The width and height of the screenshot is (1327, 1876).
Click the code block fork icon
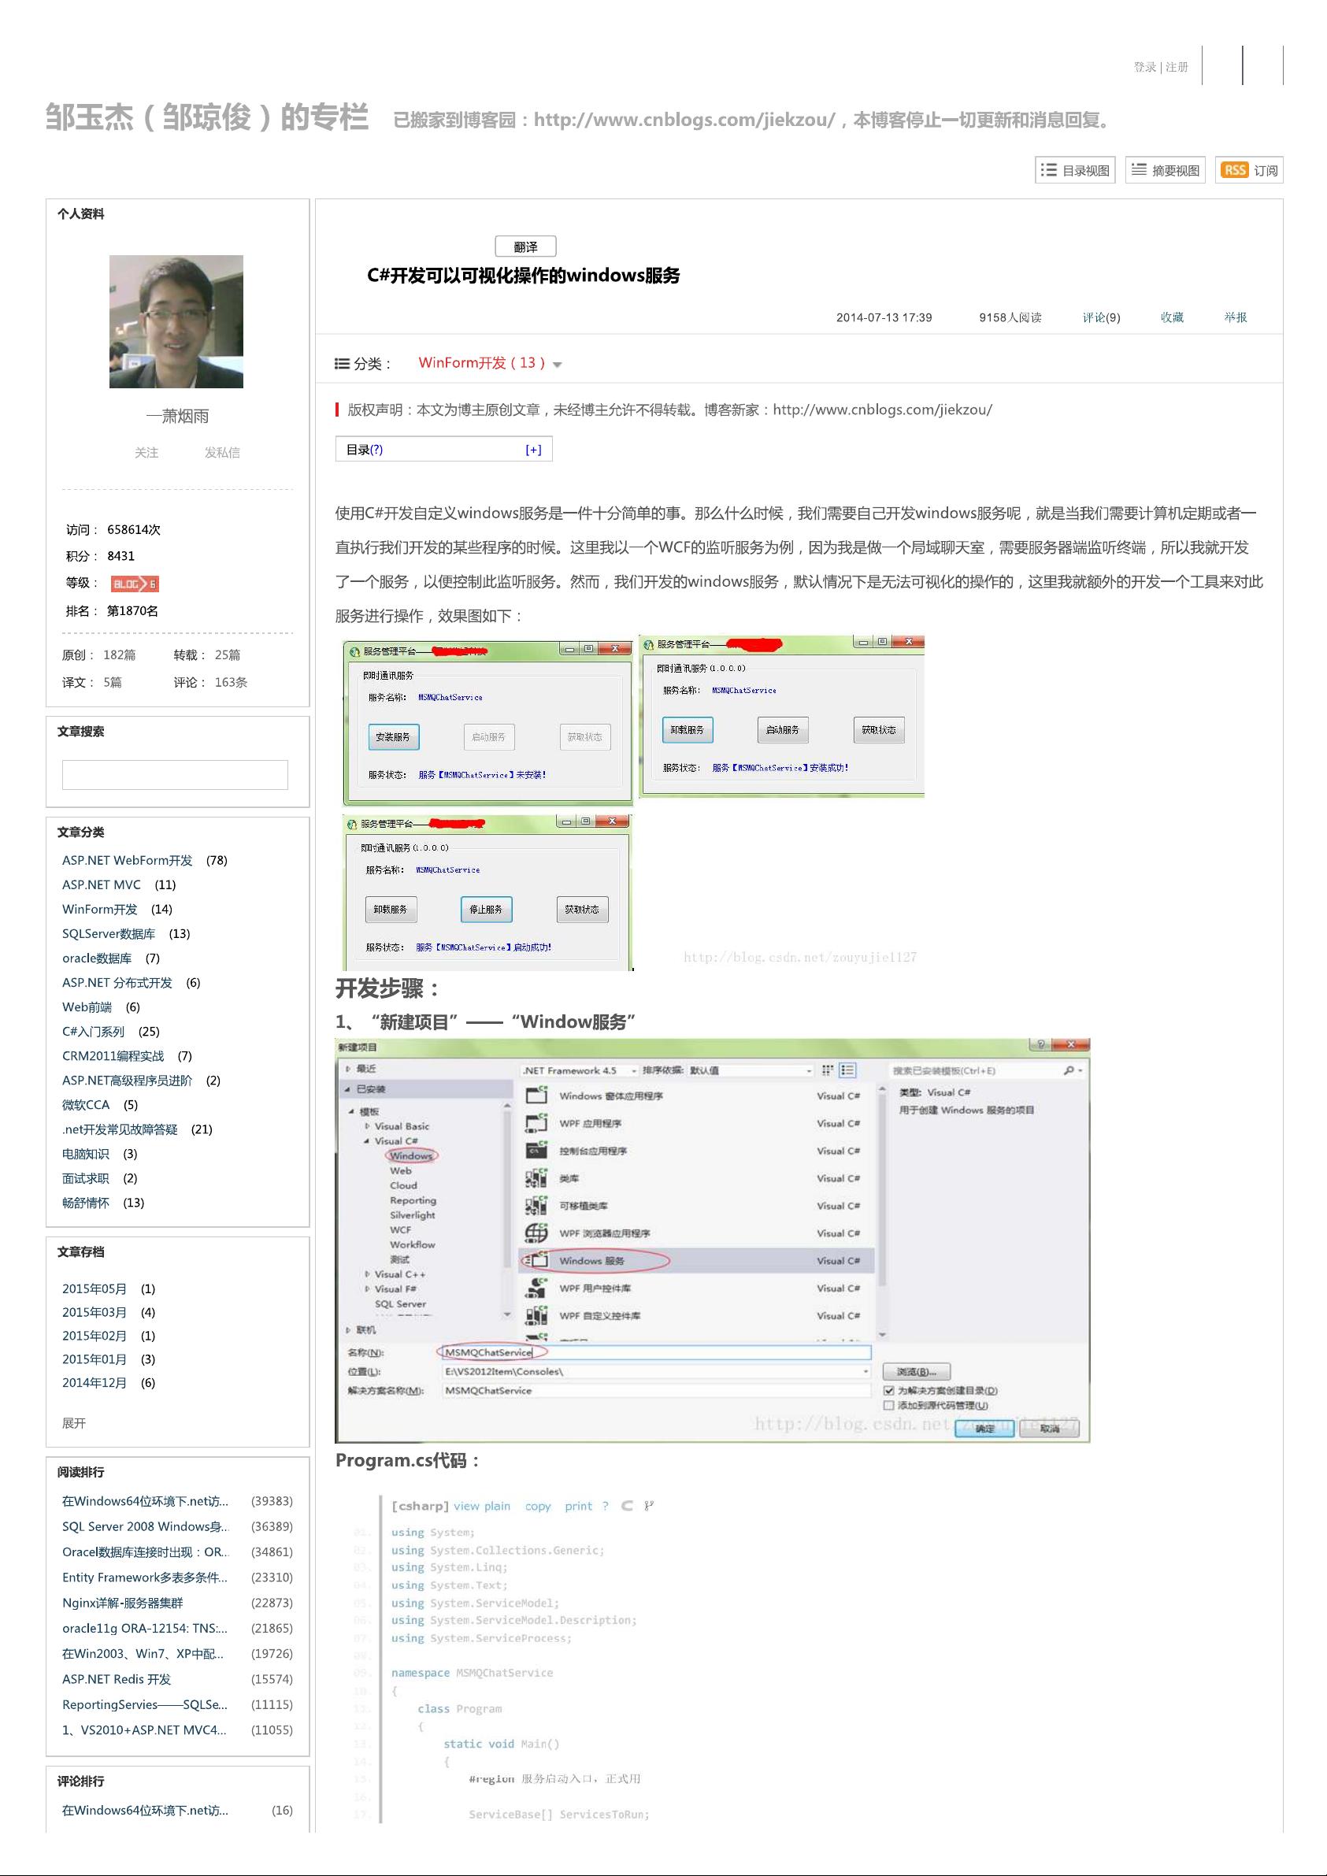649,1506
